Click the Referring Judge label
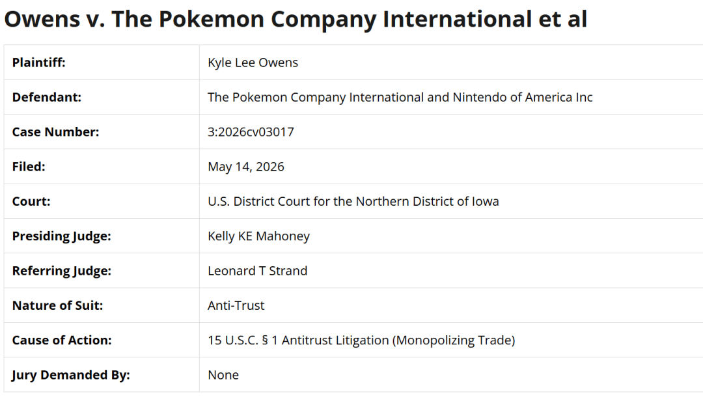703x401 pixels. [x=61, y=271]
